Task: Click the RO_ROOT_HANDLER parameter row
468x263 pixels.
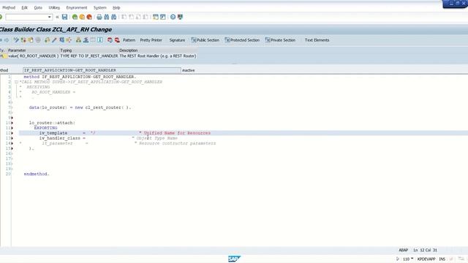Action: pyautogui.click(x=99, y=56)
